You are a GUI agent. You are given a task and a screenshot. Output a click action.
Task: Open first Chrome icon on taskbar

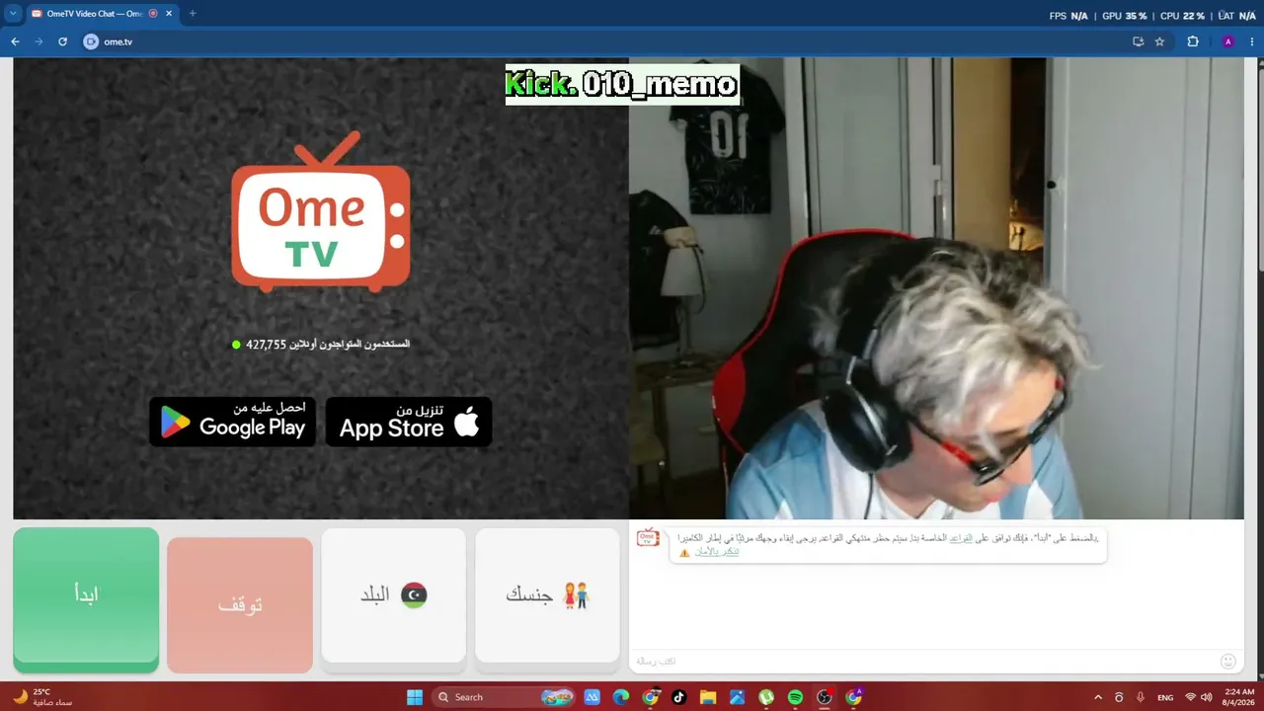point(650,697)
